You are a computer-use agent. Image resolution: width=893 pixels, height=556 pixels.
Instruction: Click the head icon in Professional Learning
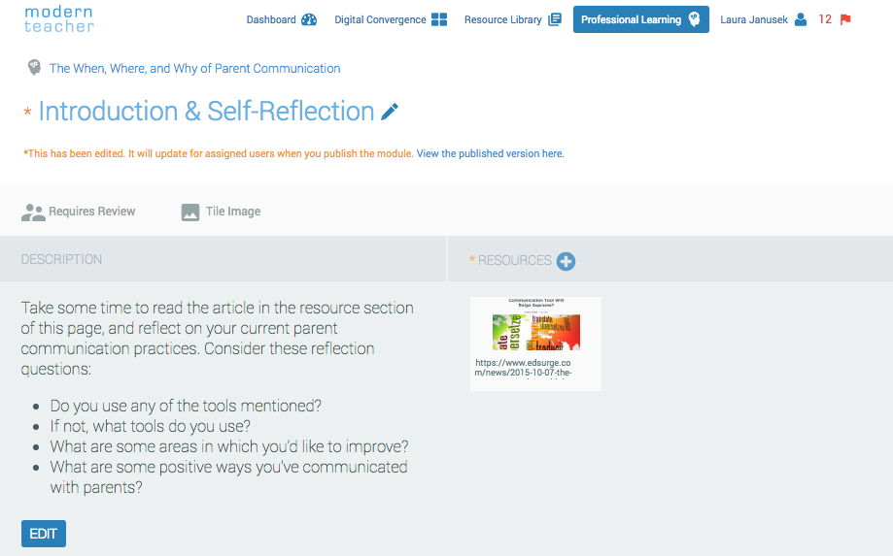click(x=694, y=19)
